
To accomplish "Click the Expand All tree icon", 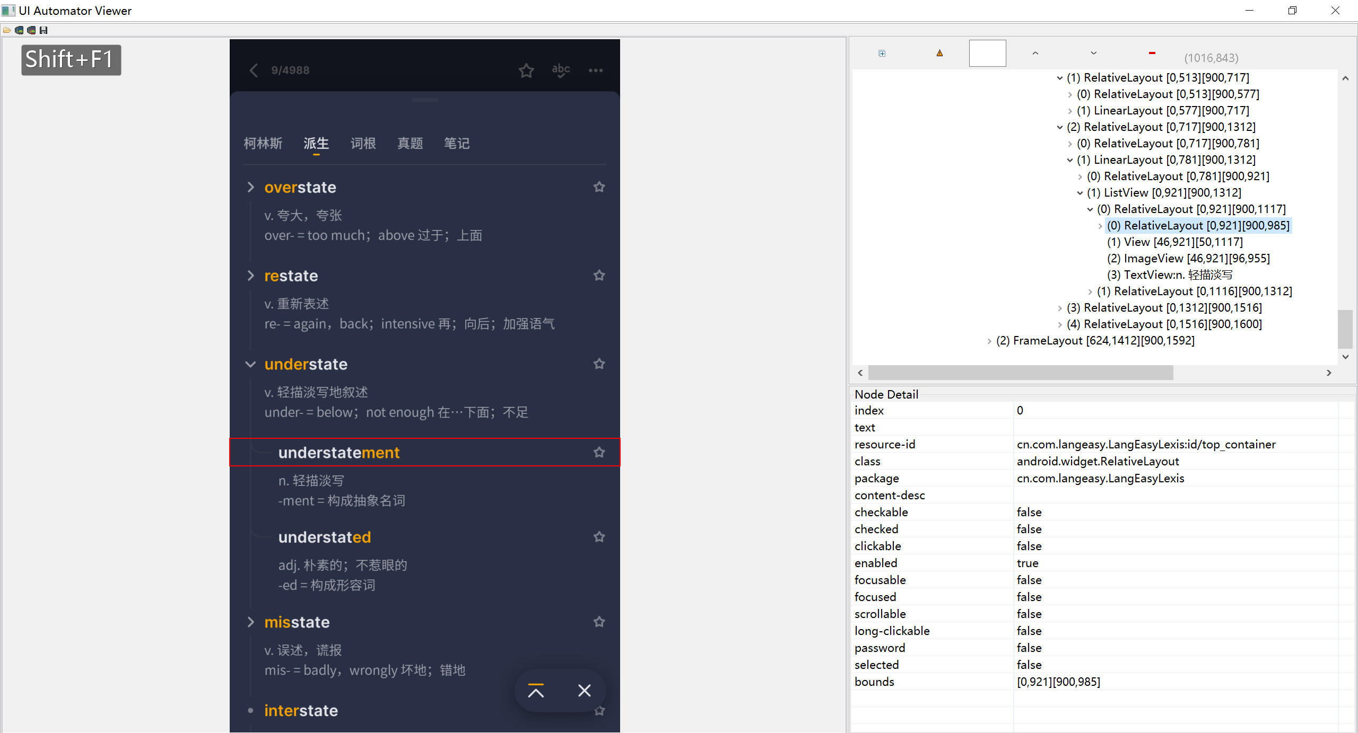I will coord(882,53).
